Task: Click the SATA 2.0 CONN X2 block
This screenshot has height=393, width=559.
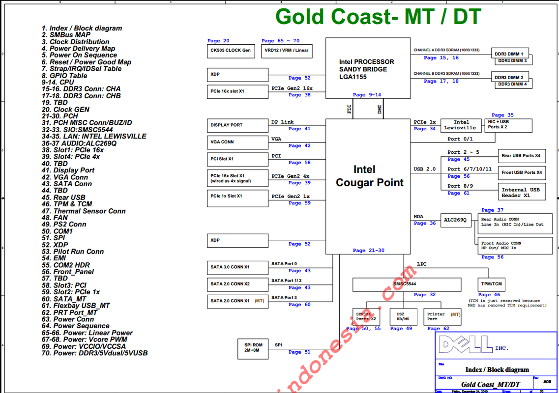Action: tap(237, 285)
